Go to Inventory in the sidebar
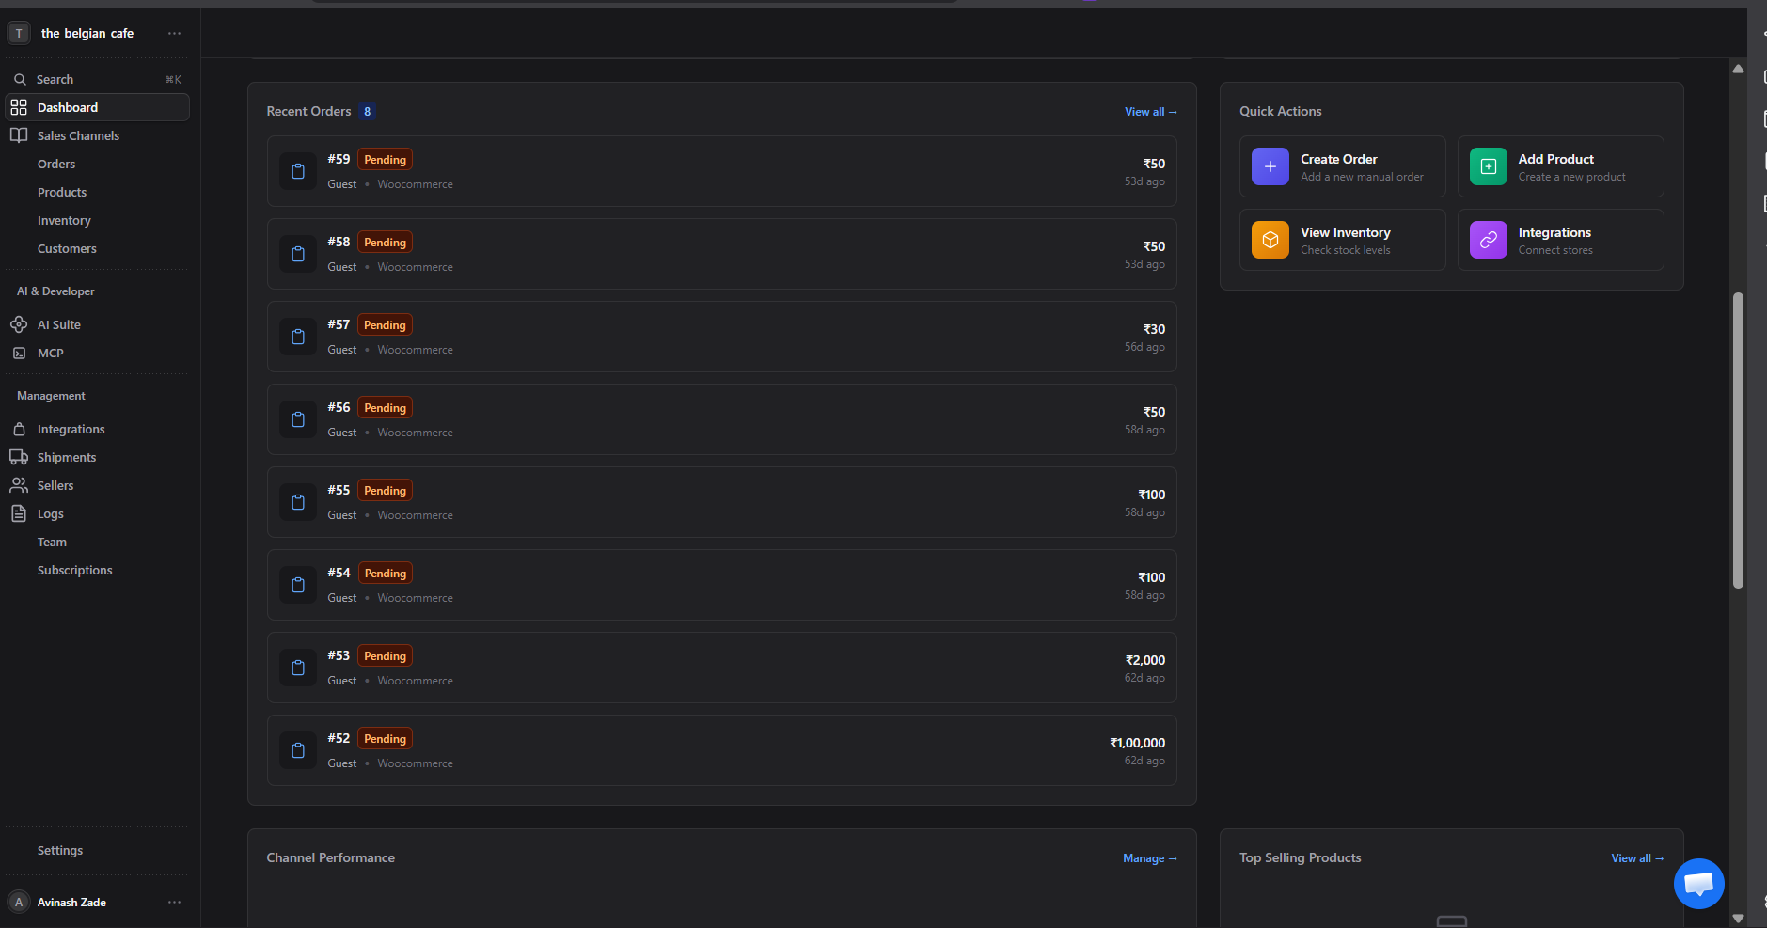This screenshot has width=1767, height=928. tap(64, 220)
